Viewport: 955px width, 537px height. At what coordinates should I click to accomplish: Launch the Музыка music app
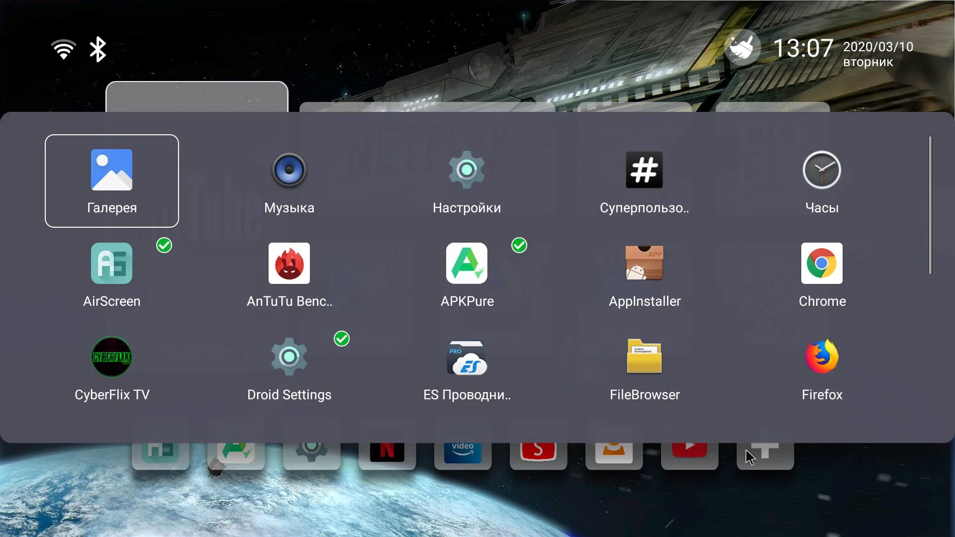click(289, 180)
